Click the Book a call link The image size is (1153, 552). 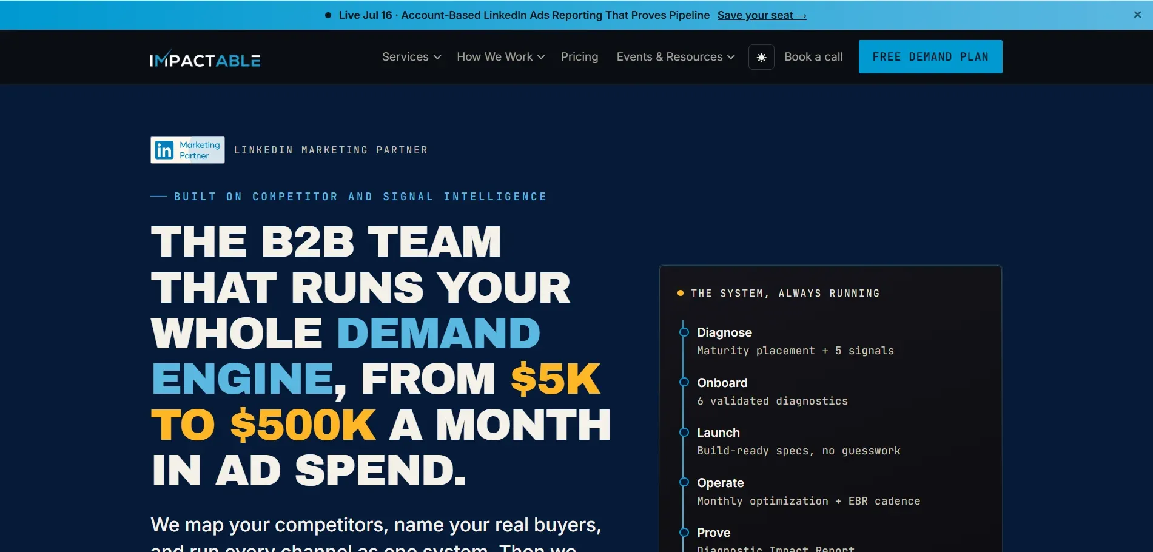[813, 56]
